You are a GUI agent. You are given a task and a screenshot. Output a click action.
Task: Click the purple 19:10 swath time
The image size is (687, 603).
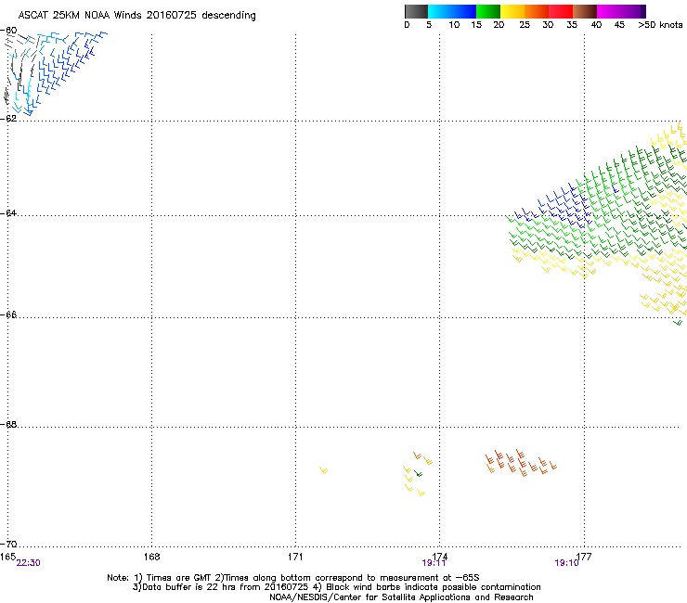click(566, 563)
